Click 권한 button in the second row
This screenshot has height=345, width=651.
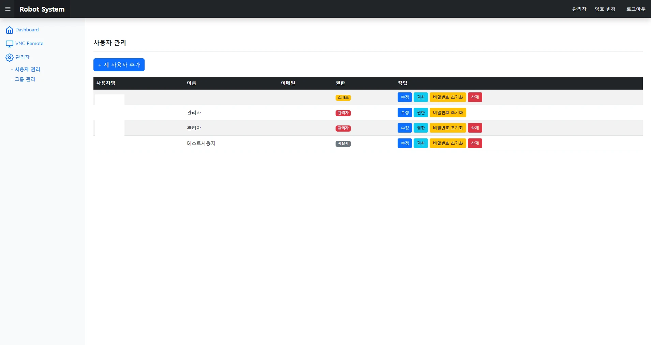pyautogui.click(x=421, y=112)
